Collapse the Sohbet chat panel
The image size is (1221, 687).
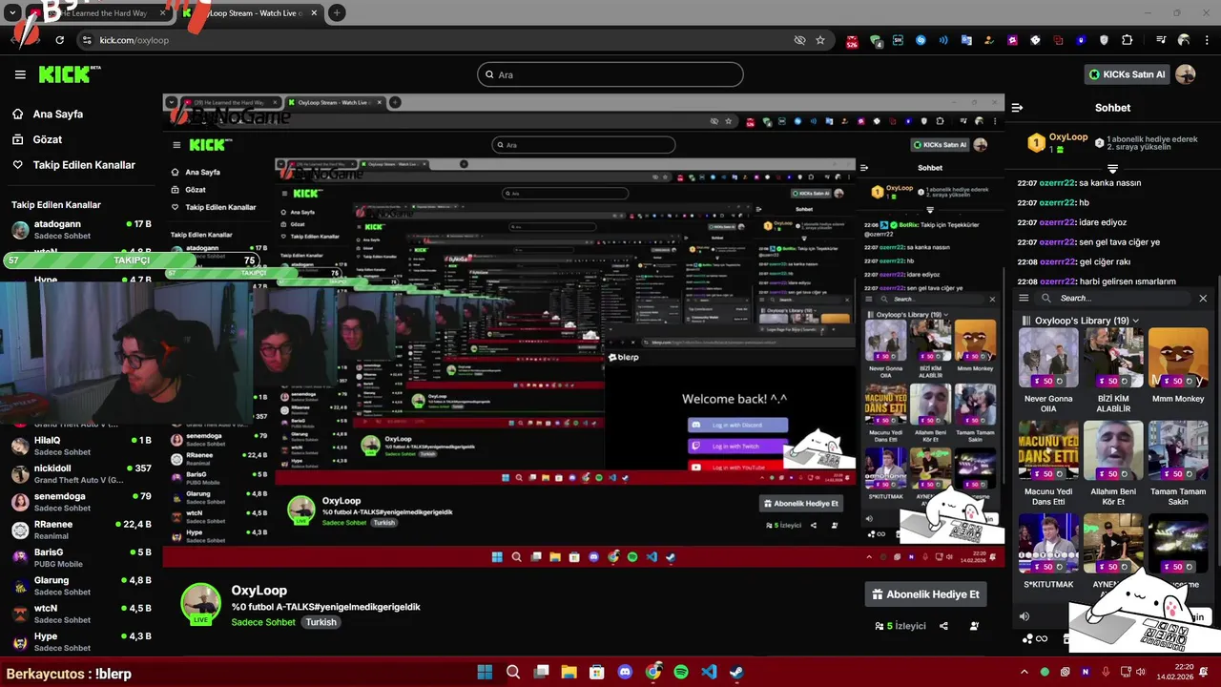pyautogui.click(x=1017, y=108)
